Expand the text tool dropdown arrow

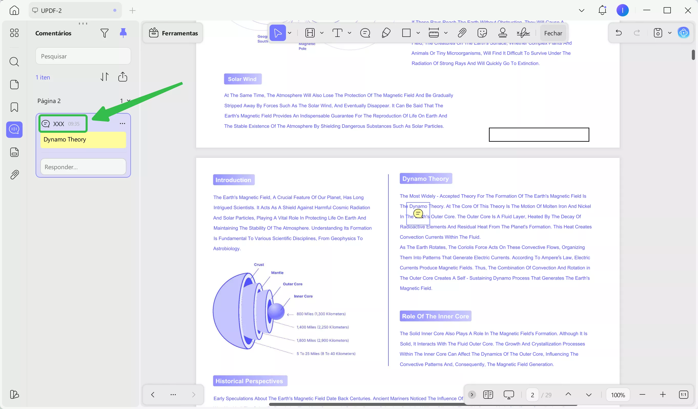(x=350, y=33)
